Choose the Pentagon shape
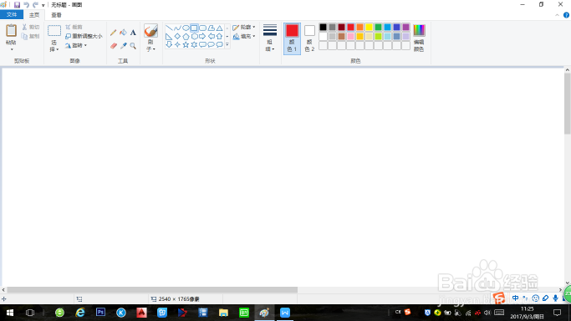Viewport: 571px width, 321px height. (186, 37)
